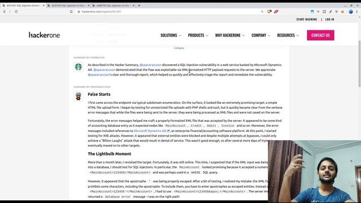Click the 'Summary by Starbucks' label
The width and height of the screenshot is (361, 203).
tap(89, 58)
